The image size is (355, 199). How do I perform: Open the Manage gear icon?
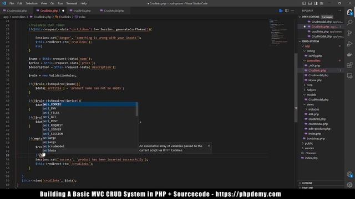(x=349, y=185)
